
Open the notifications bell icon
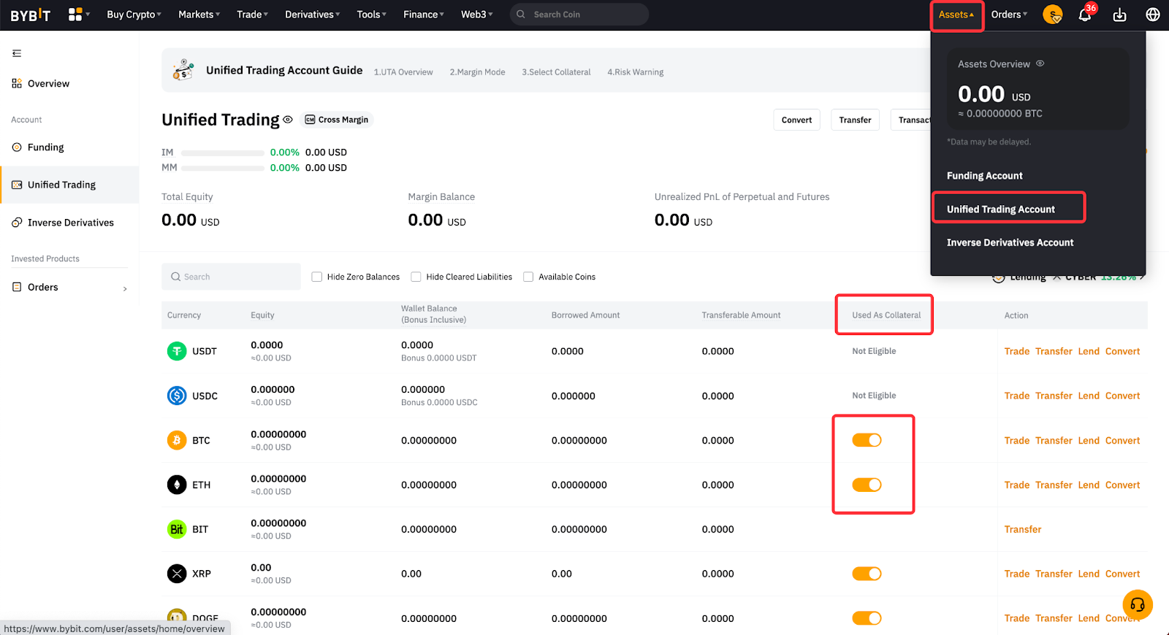pos(1084,15)
